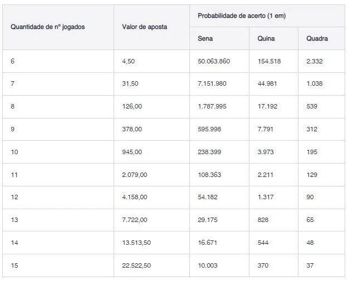Select the cell showing 31,50
This screenshot has height=281, width=348.
point(130,84)
